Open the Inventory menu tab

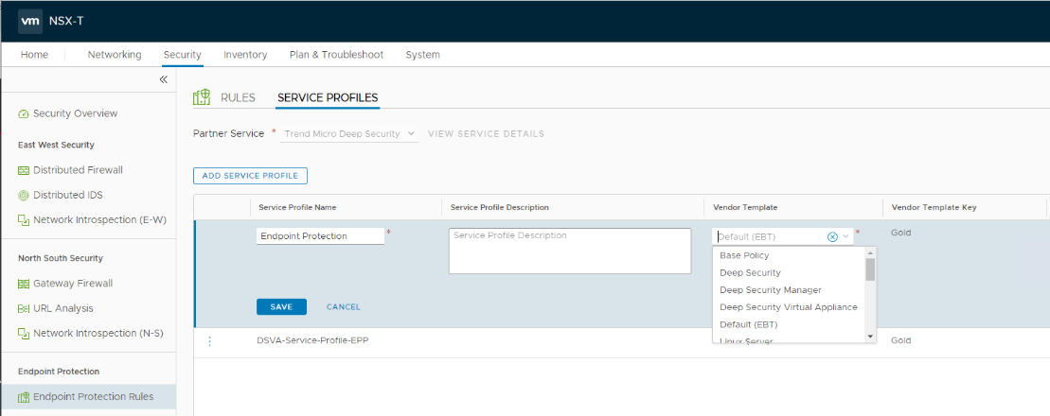245,55
